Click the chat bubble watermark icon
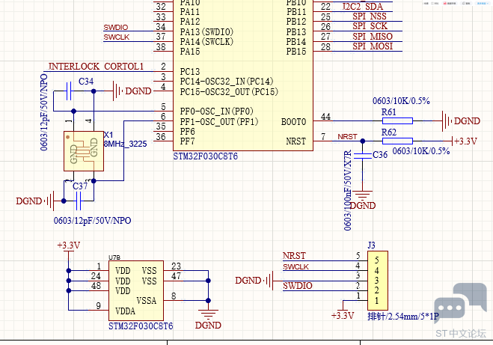The width and height of the screenshot is (493, 345). pyautogui.click(x=450, y=305)
